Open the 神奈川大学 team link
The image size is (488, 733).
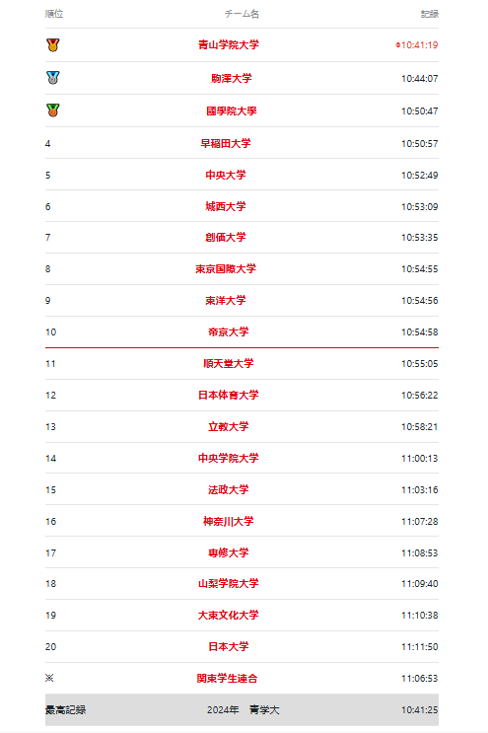(229, 521)
